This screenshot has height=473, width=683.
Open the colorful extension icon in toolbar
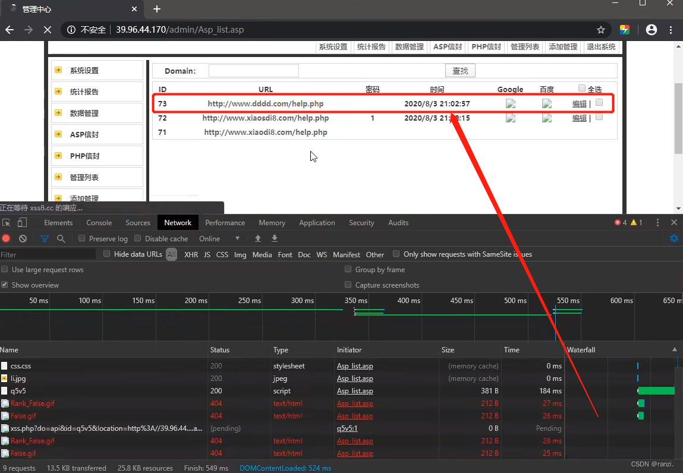pos(625,30)
